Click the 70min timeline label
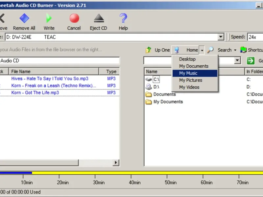Viewport: 263px width, 197px height. (243, 183)
